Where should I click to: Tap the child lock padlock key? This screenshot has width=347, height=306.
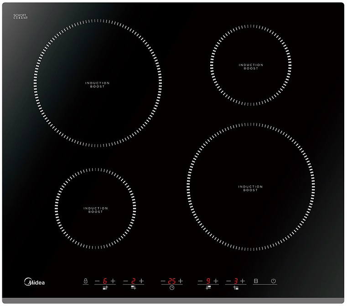pos(86,281)
